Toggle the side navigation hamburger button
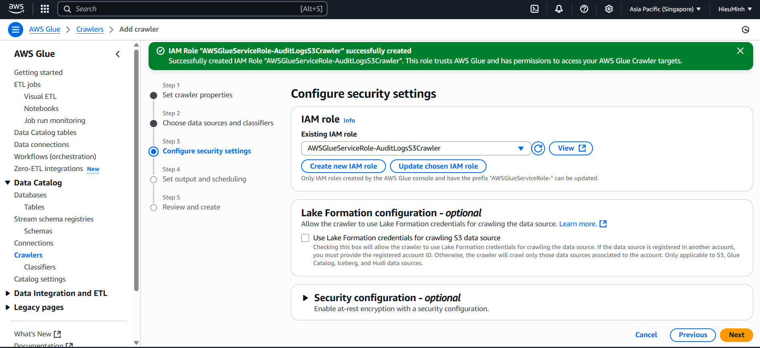The width and height of the screenshot is (760, 348). (16, 29)
